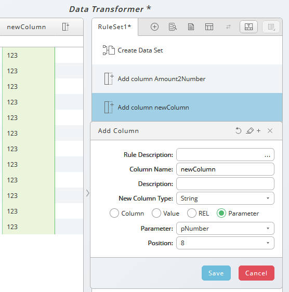Click the add rule plus-circle icon
Screen dimensions: 289x292
tap(154, 27)
